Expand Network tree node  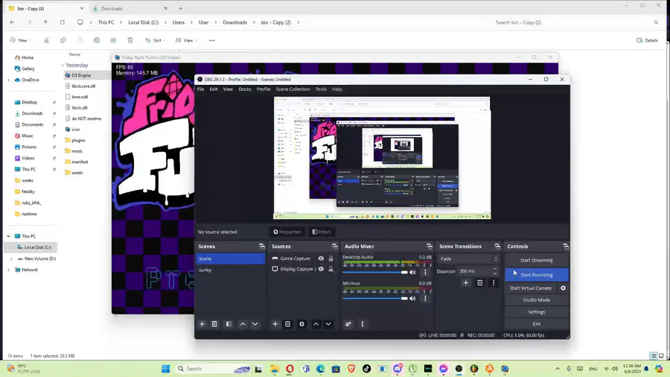click(x=8, y=270)
